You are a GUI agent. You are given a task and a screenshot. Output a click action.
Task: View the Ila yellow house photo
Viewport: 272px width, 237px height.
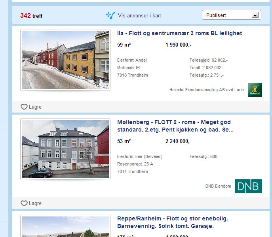point(65,60)
